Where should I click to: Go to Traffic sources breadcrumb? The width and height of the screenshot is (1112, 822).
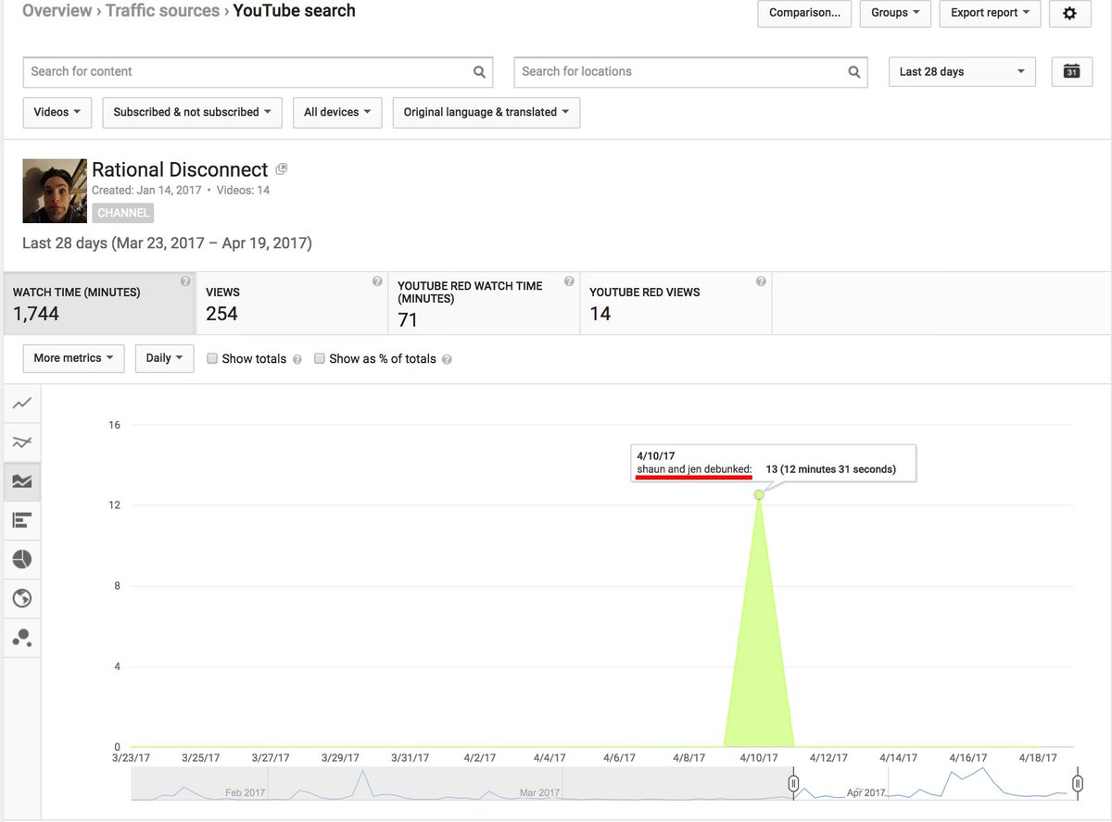[x=162, y=11]
